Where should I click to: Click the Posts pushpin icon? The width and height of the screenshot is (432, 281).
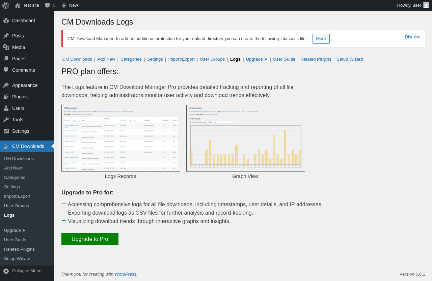6,36
